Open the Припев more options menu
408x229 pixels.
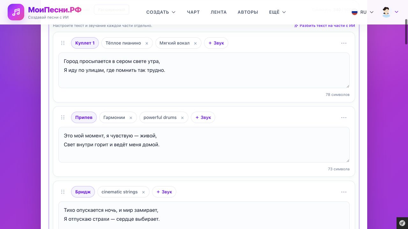344,117
